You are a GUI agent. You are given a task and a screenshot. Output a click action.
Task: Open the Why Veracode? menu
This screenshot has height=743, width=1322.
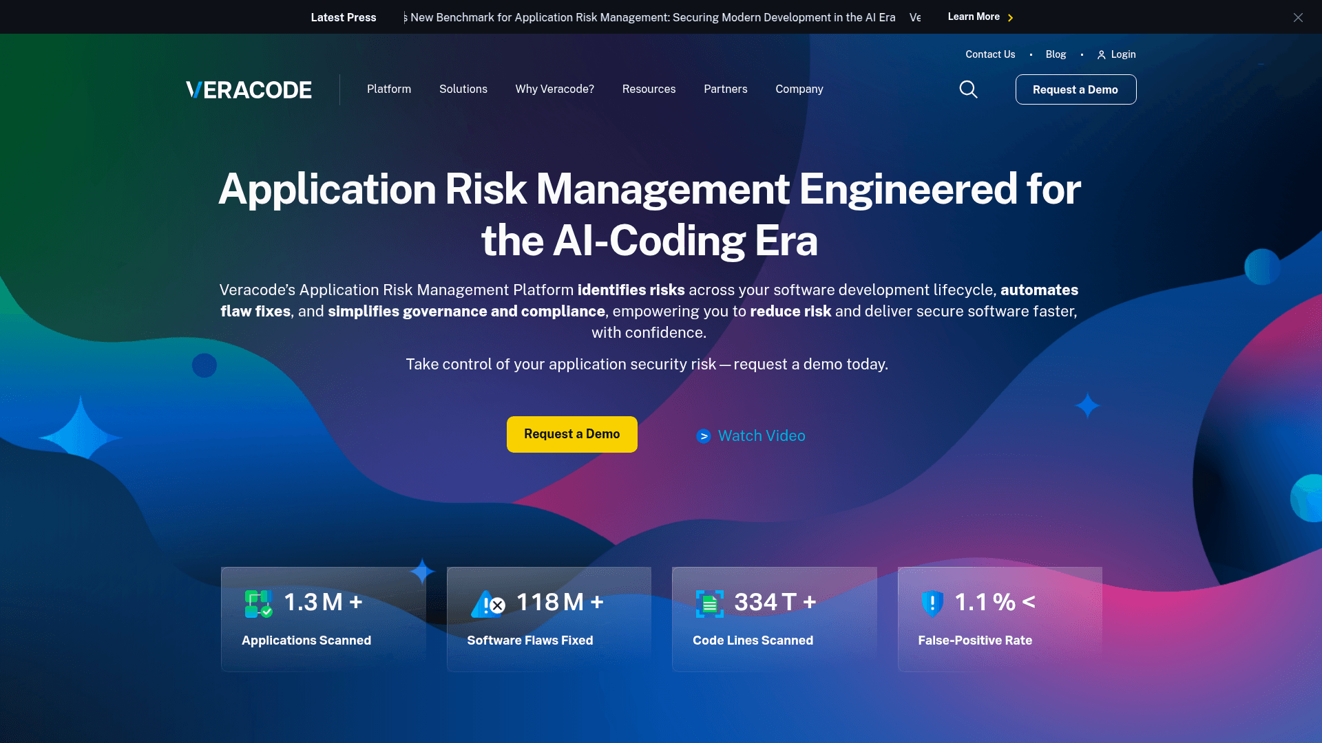pos(554,89)
